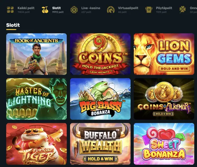
Task: Launch the Fortune Tiger game
Action: tap(36, 144)
